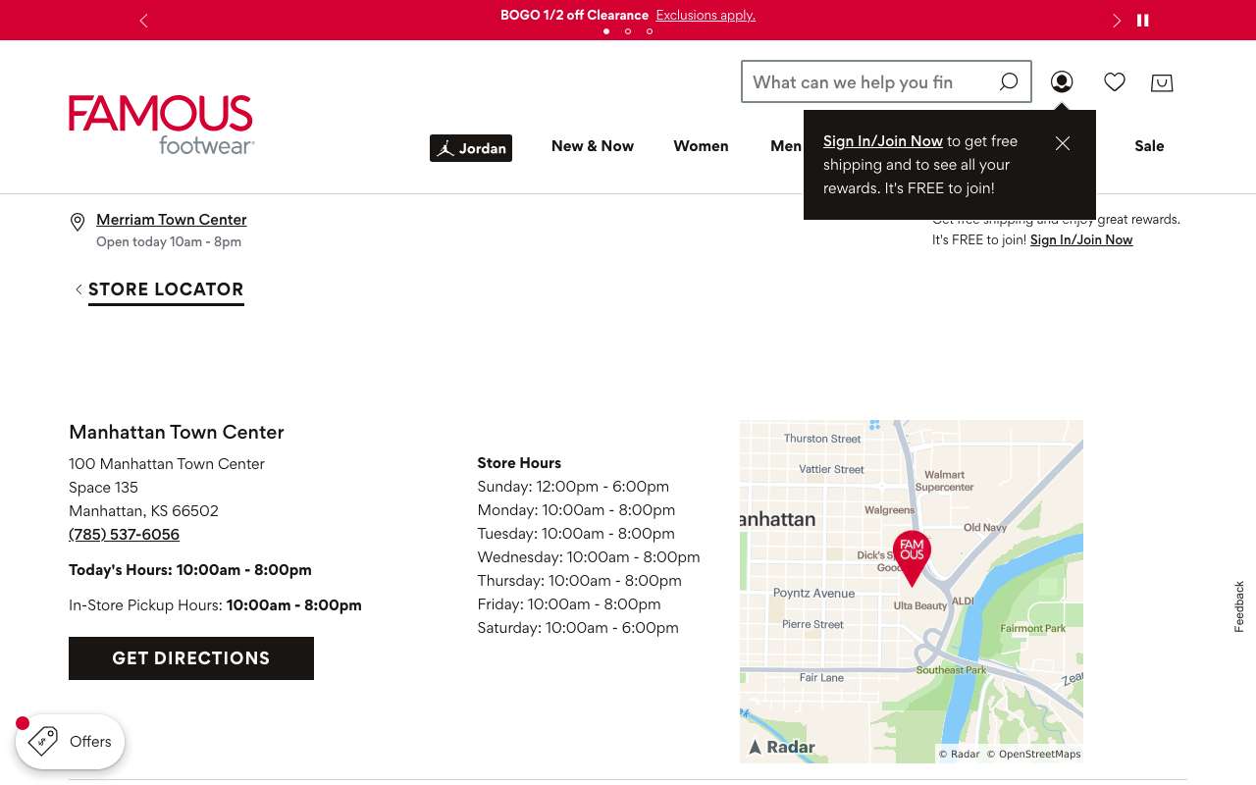The image size is (1256, 785).
Task: Select the second carousel dot indicator
Action: click(x=628, y=31)
